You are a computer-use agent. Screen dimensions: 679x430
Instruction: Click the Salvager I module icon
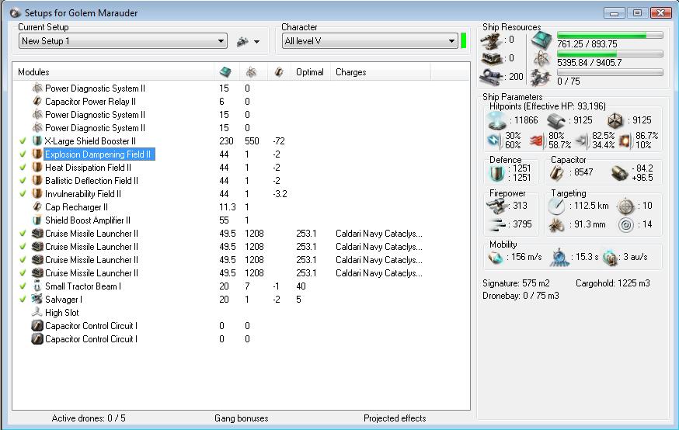click(37, 300)
